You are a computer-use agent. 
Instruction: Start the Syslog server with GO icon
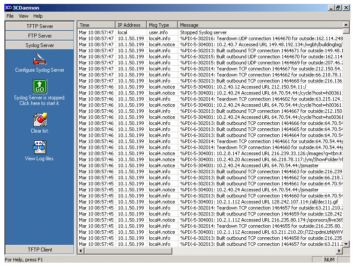tap(39, 86)
